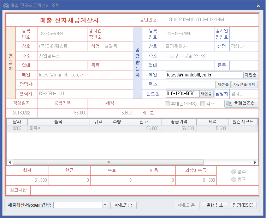The height and width of the screenshot is (218, 266).
Task: Click the XML다운 button
Action: (x=186, y=205)
